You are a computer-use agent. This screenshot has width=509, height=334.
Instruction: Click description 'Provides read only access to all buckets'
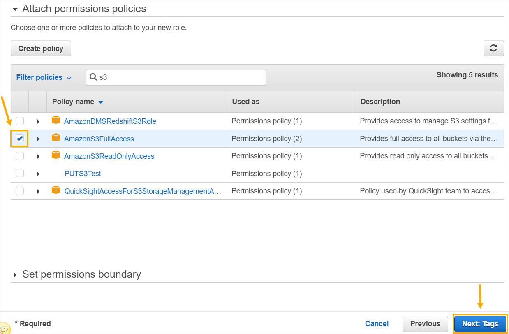click(429, 156)
